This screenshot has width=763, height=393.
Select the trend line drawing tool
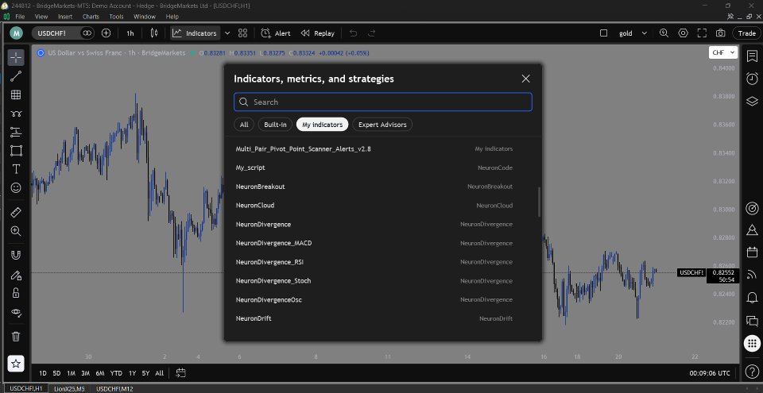(x=16, y=76)
